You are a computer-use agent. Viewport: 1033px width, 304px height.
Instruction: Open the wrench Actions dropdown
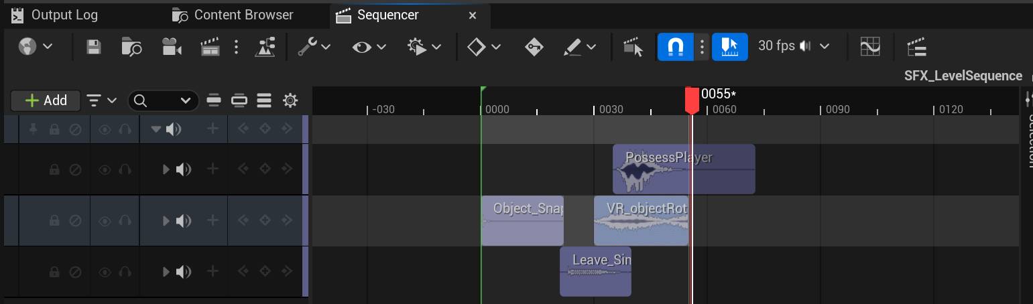click(x=314, y=47)
